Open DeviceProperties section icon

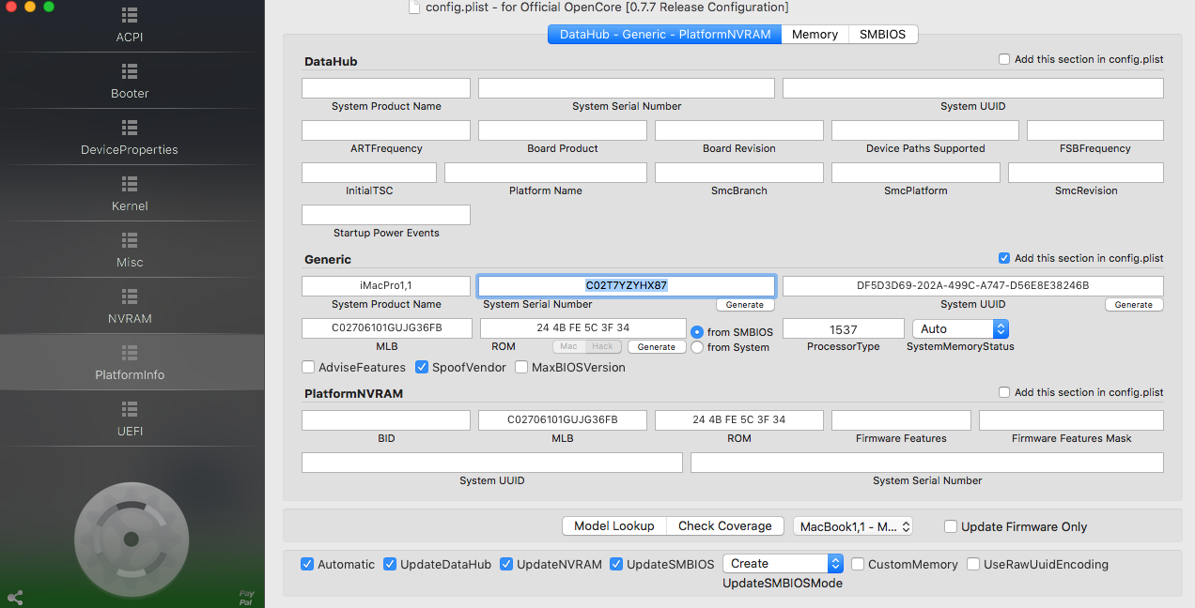tap(130, 128)
